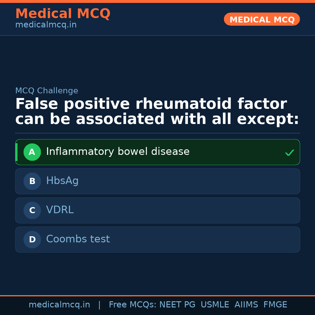Select the Inflammatory bowel disease answer

[118, 152]
